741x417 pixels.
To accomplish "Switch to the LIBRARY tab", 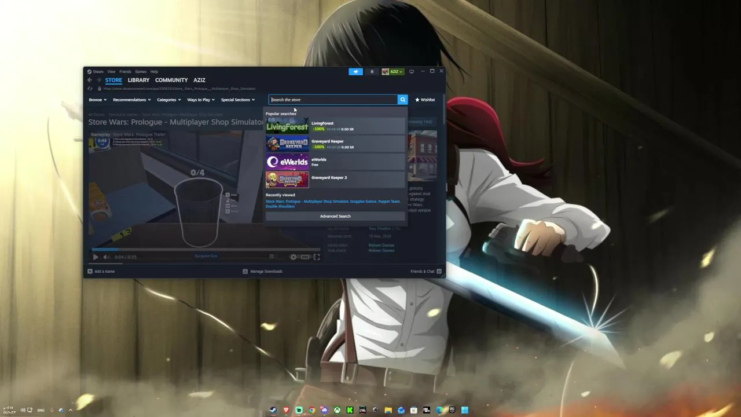I will pyautogui.click(x=138, y=80).
